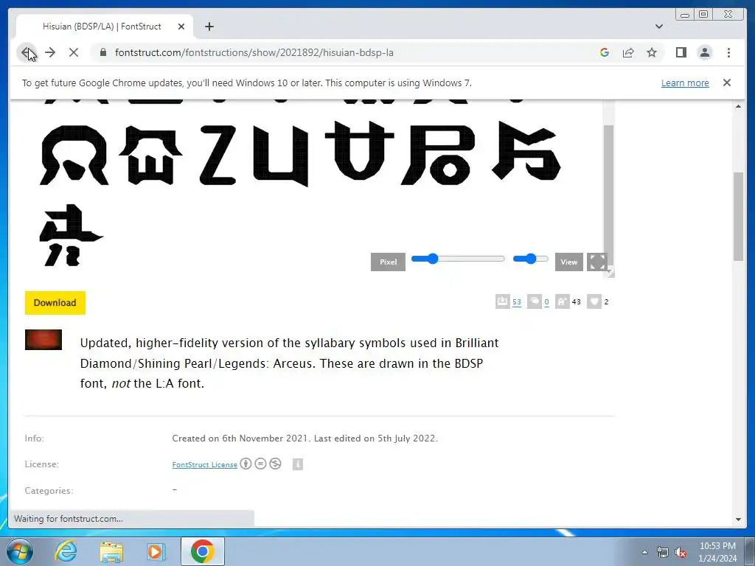Screen dimensions: 755x566
Task: Click the Google icon in the address bar
Action: pyautogui.click(x=605, y=52)
